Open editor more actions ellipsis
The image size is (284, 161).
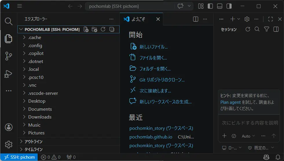(x=205, y=19)
